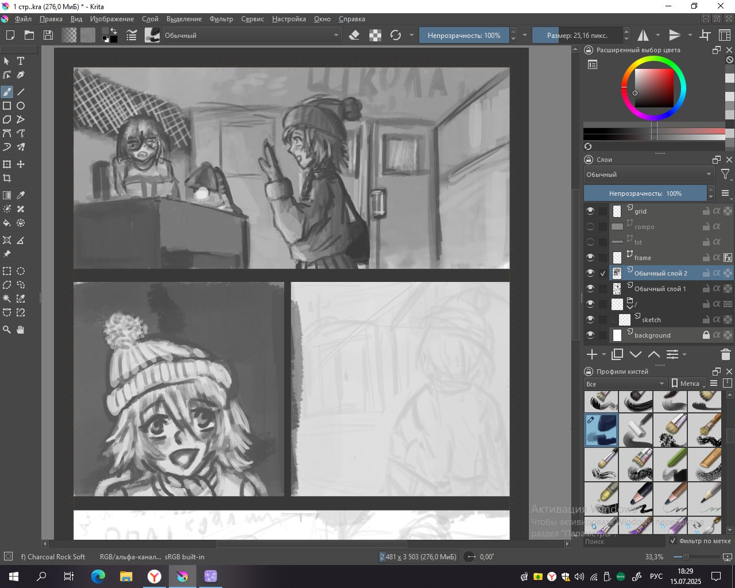
Task: Select the Crop tool
Action: (7, 178)
